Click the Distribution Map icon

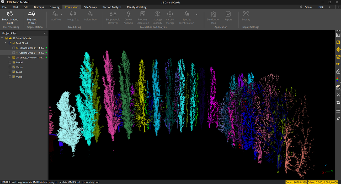tap(214, 17)
